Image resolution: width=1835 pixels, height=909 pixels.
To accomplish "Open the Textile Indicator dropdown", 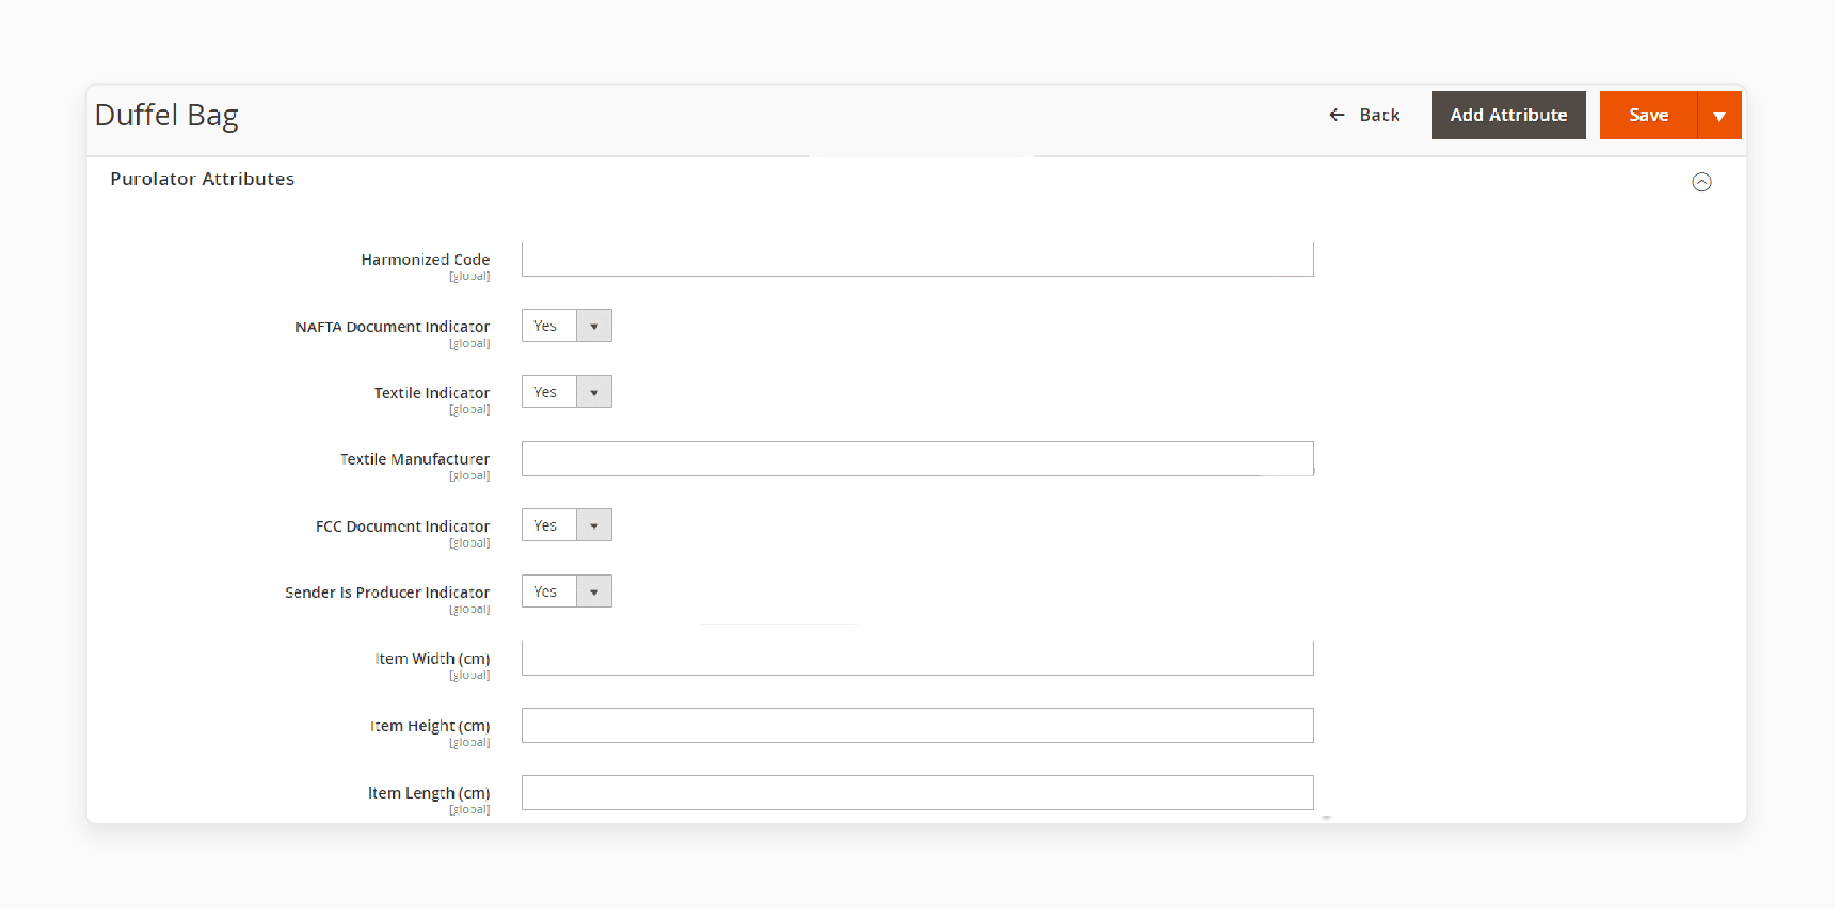I will point(567,392).
